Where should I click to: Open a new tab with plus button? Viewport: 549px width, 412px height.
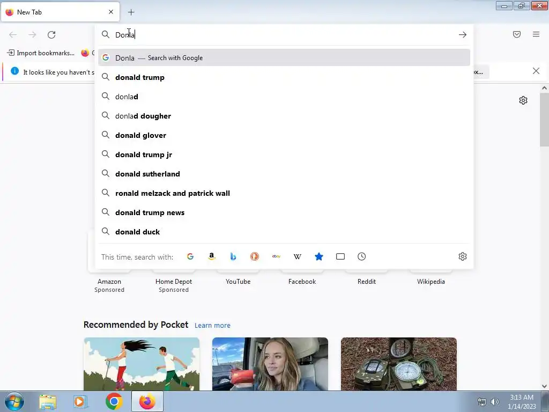tap(131, 12)
